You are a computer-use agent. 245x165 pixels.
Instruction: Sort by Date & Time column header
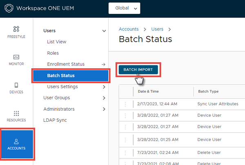[x=148, y=91]
